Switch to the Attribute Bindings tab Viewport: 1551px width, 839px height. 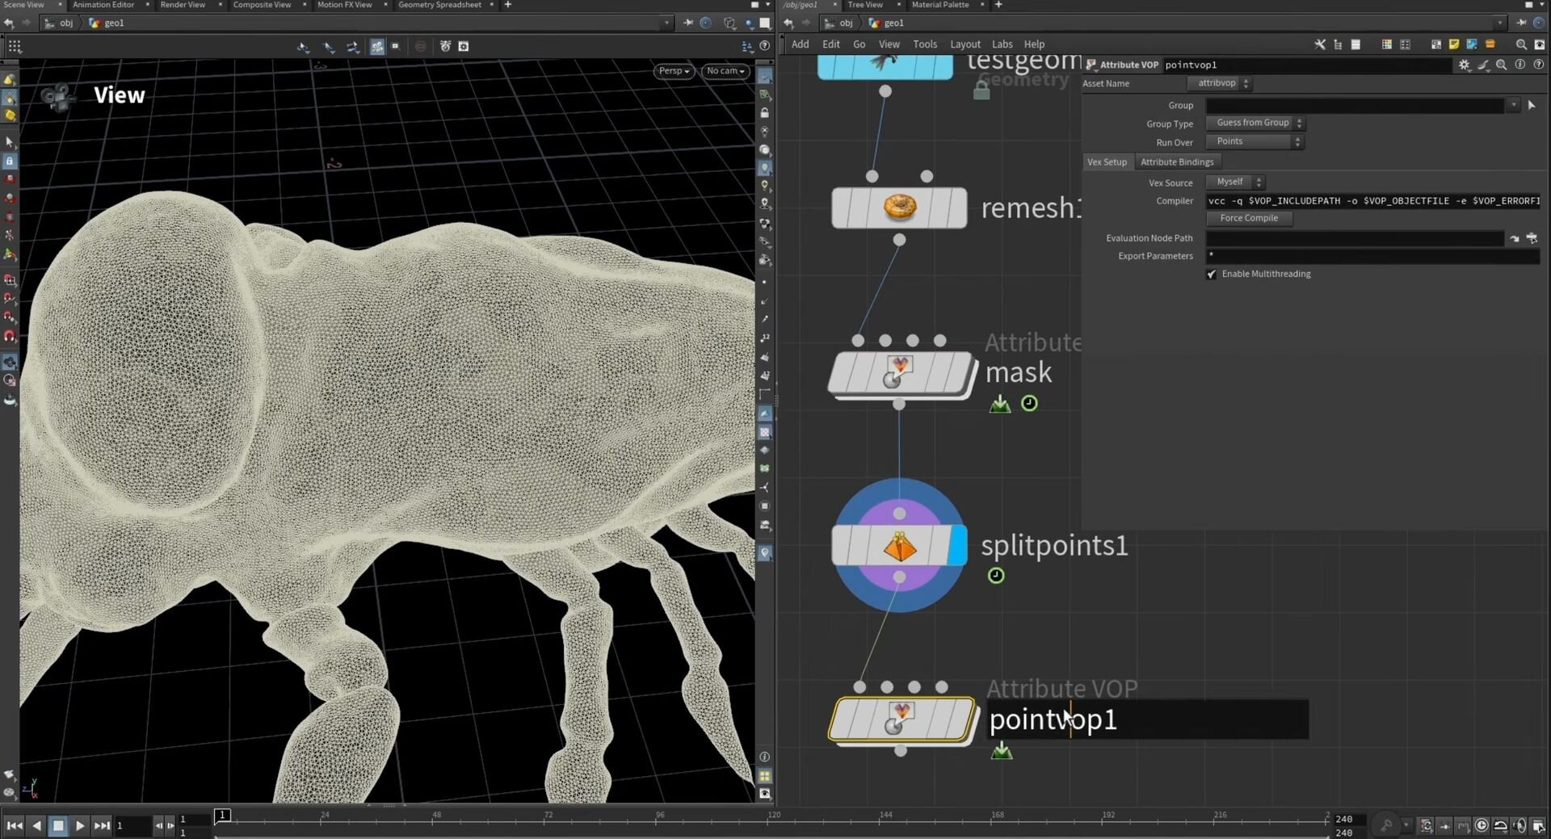click(x=1176, y=162)
